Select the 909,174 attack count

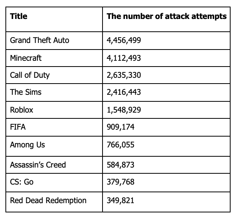tap(121, 127)
